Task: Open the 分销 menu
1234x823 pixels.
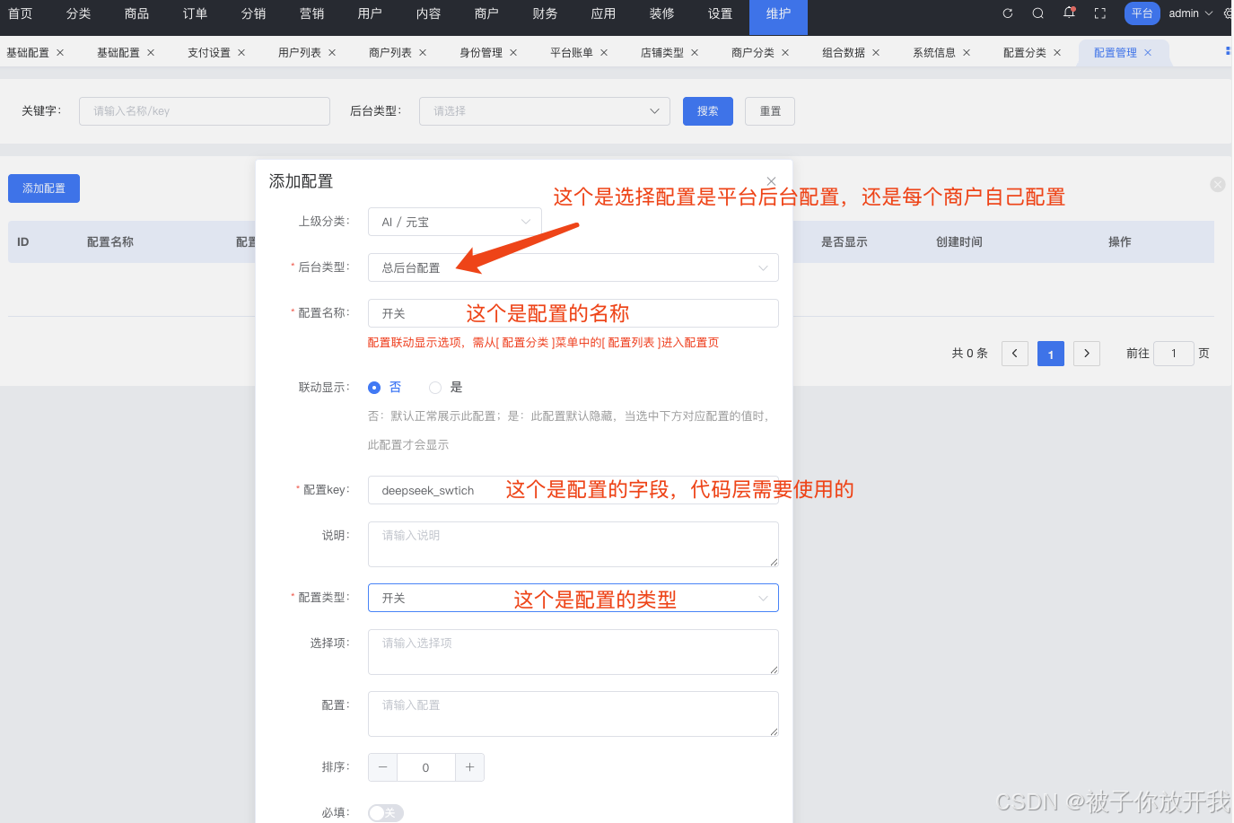Action: pyautogui.click(x=253, y=13)
